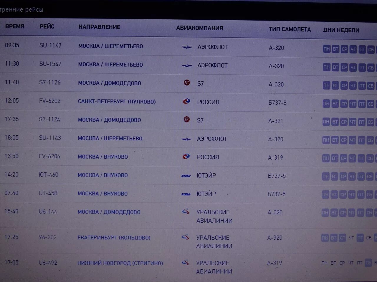This screenshot has width=377, height=282.
Task: Click S7 logo in S7-1124 row
Action: (x=186, y=119)
